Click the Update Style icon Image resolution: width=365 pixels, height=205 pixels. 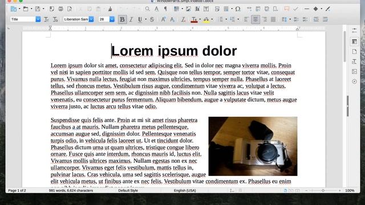(x=46, y=19)
